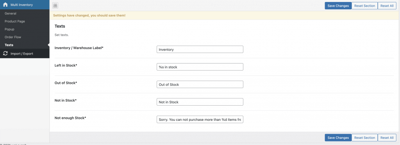Click the 'Set texts.' description

(61, 35)
